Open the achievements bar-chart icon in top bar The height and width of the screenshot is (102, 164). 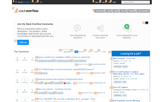click(41, 2)
